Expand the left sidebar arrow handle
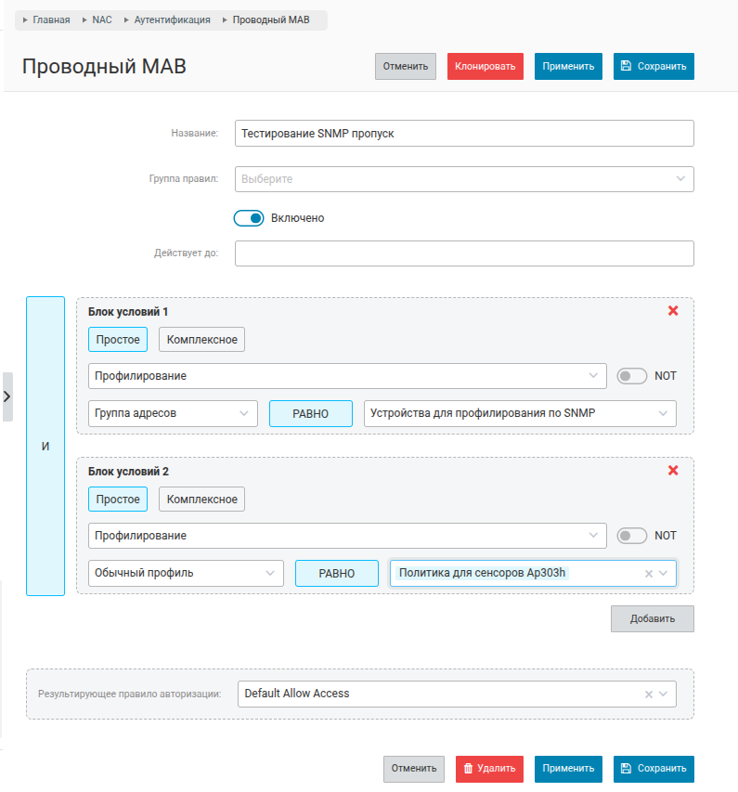Image resolution: width=738 pixels, height=792 pixels. [x=7, y=396]
